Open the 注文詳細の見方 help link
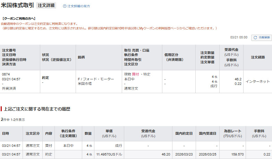272x159 pixels. [78, 6]
